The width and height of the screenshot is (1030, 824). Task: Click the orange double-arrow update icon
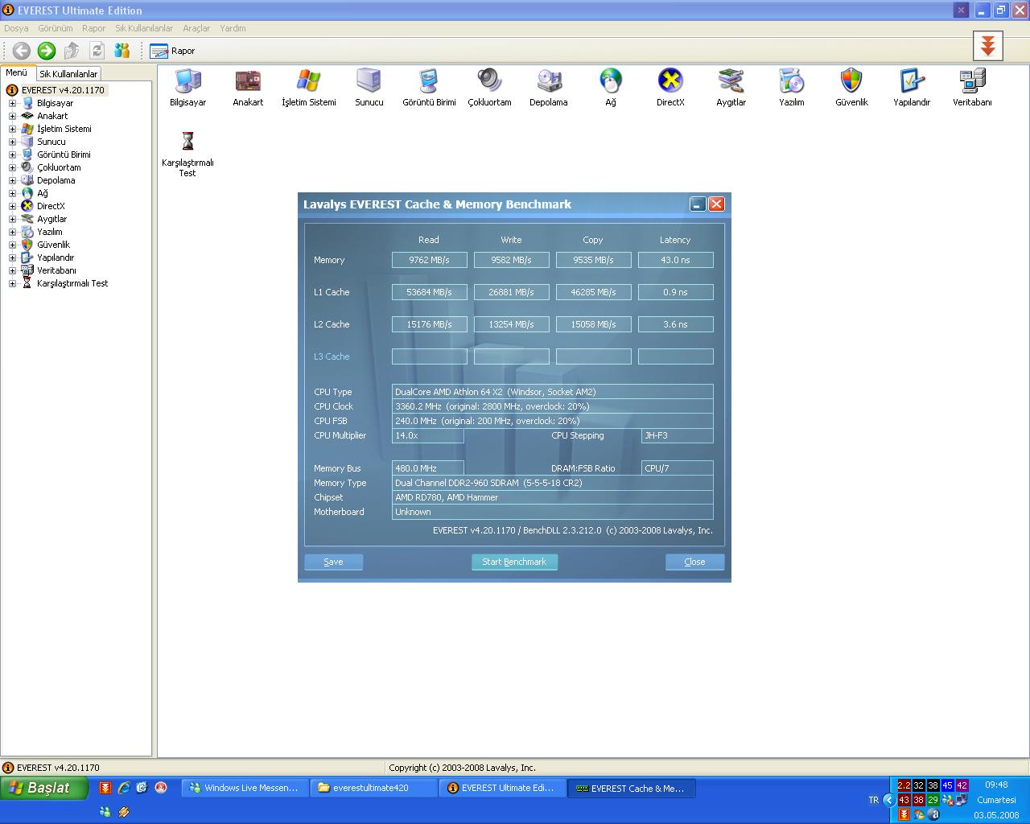tap(988, 47)
